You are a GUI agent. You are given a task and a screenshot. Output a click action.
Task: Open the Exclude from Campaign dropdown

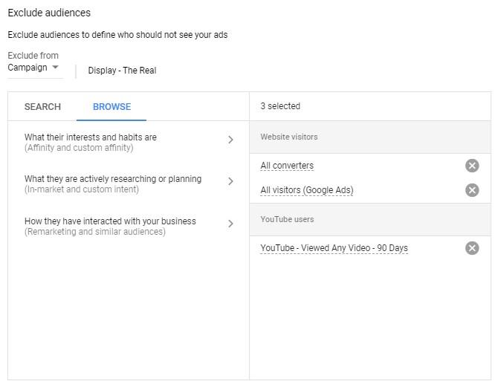click(x=34, y=68)
